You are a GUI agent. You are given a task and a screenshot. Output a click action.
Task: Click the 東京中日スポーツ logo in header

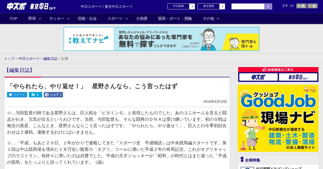coord(43,6)
